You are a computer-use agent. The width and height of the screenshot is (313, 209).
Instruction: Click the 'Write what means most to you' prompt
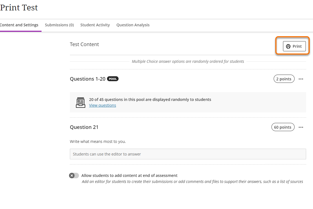[x=98, y=142]
